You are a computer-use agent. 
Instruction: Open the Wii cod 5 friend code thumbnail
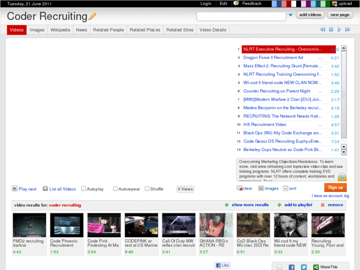tap(291, 225)
